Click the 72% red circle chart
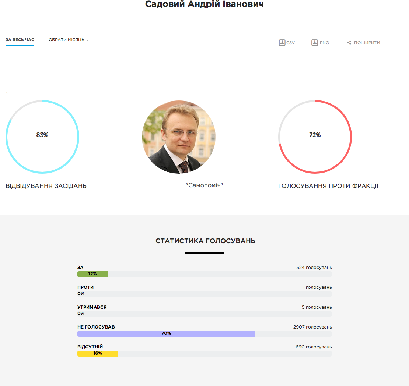Image resolution: width=409 pixels, height=386 pixels. (x=315, y=137)
